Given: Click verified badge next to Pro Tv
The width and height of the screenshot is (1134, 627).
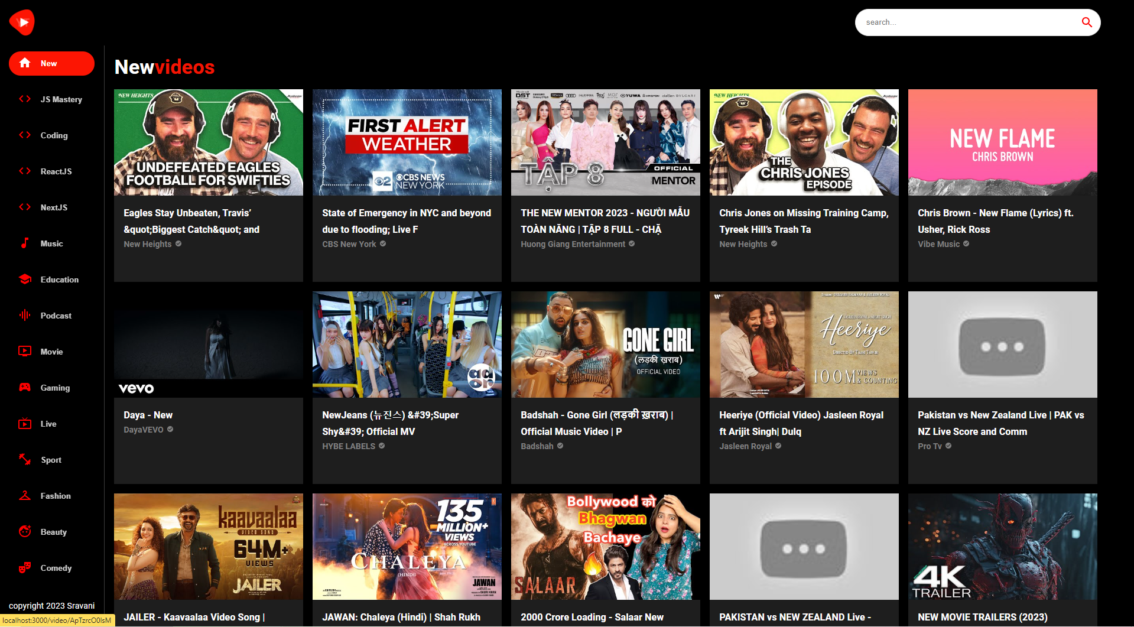Looking at the screenshot, I should (x=948, y=446).
